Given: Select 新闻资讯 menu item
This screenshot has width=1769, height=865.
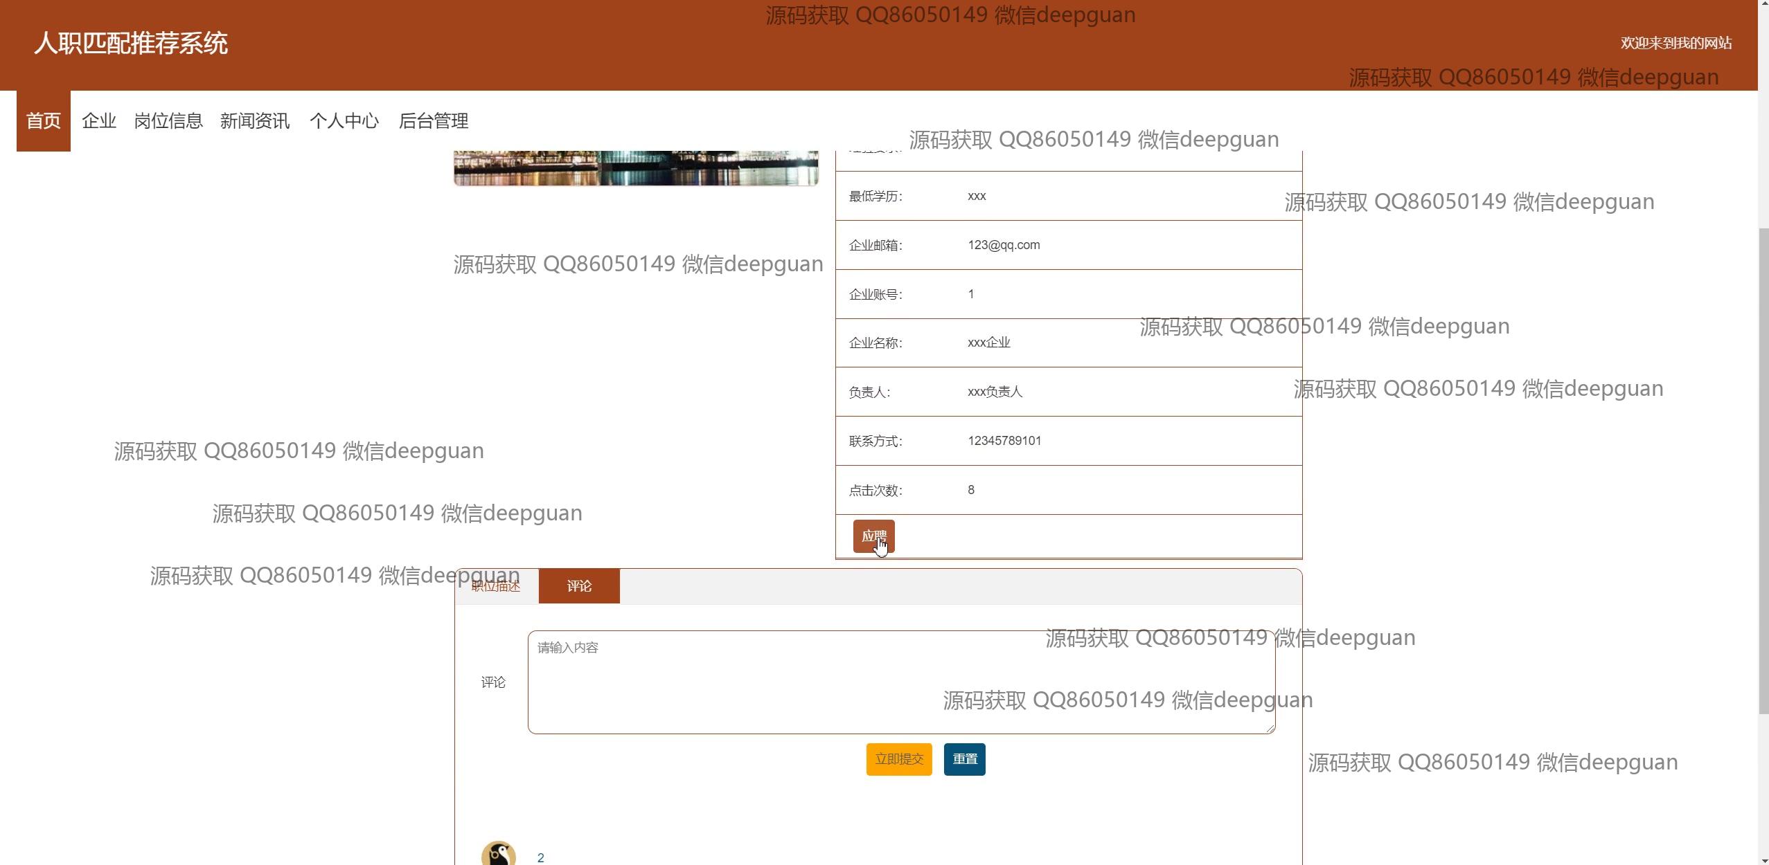Looking at the screenshot, I should click(255, 121).
